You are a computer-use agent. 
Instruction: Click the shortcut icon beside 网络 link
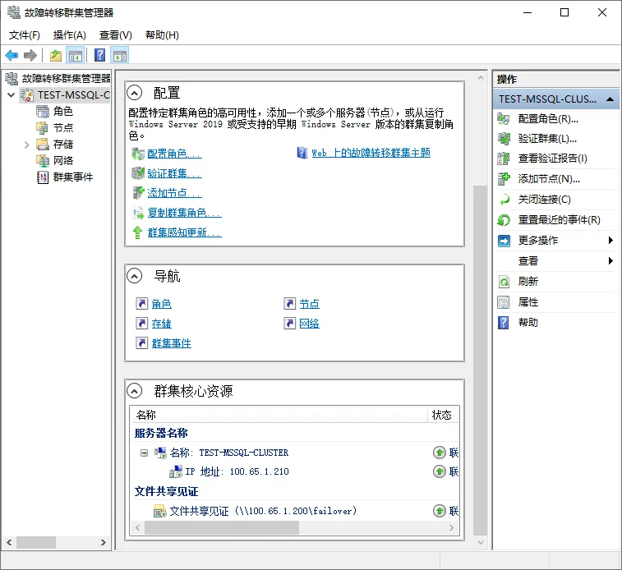(x=290, y=324)
